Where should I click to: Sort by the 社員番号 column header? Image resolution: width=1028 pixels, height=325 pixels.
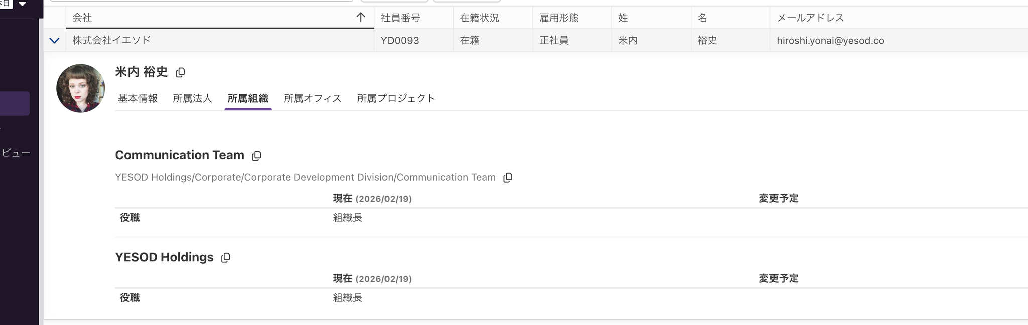[x=400, y=18]
